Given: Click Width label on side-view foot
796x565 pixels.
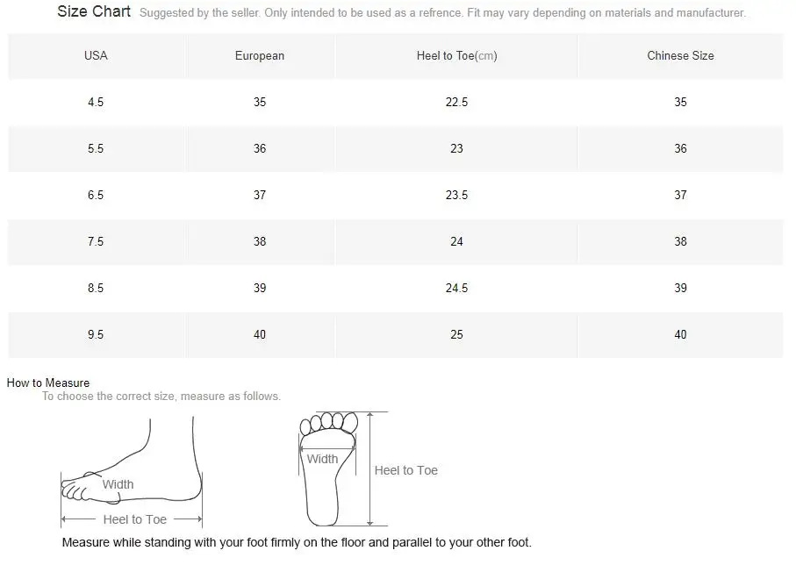Looking at the screenshot, I should (x=118, y=484).
